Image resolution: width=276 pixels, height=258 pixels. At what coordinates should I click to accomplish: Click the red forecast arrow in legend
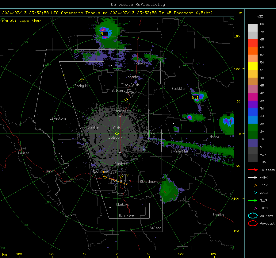click(x=253, y=170)
